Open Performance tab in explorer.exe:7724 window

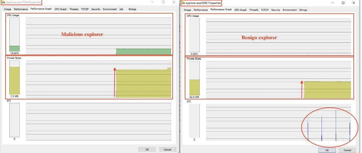click(x=21, y=9)
